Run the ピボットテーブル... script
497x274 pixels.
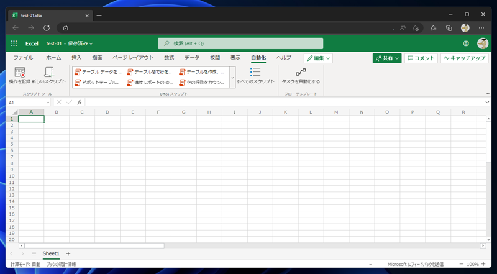[98, 83]
